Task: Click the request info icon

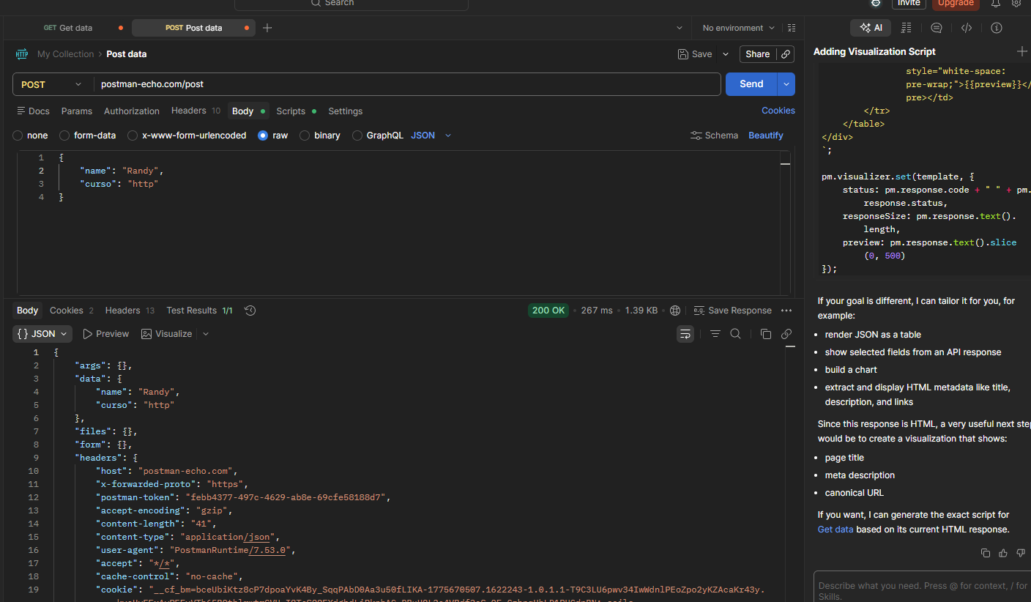Action: tap(996, 28)
